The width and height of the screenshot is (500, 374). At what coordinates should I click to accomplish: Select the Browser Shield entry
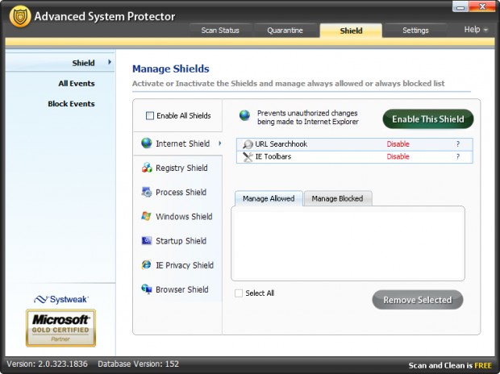[x=178, y=289]
